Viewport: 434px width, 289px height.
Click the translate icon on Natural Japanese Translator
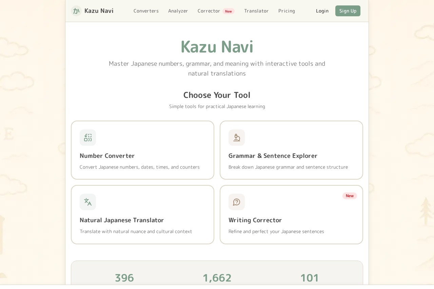88,202
